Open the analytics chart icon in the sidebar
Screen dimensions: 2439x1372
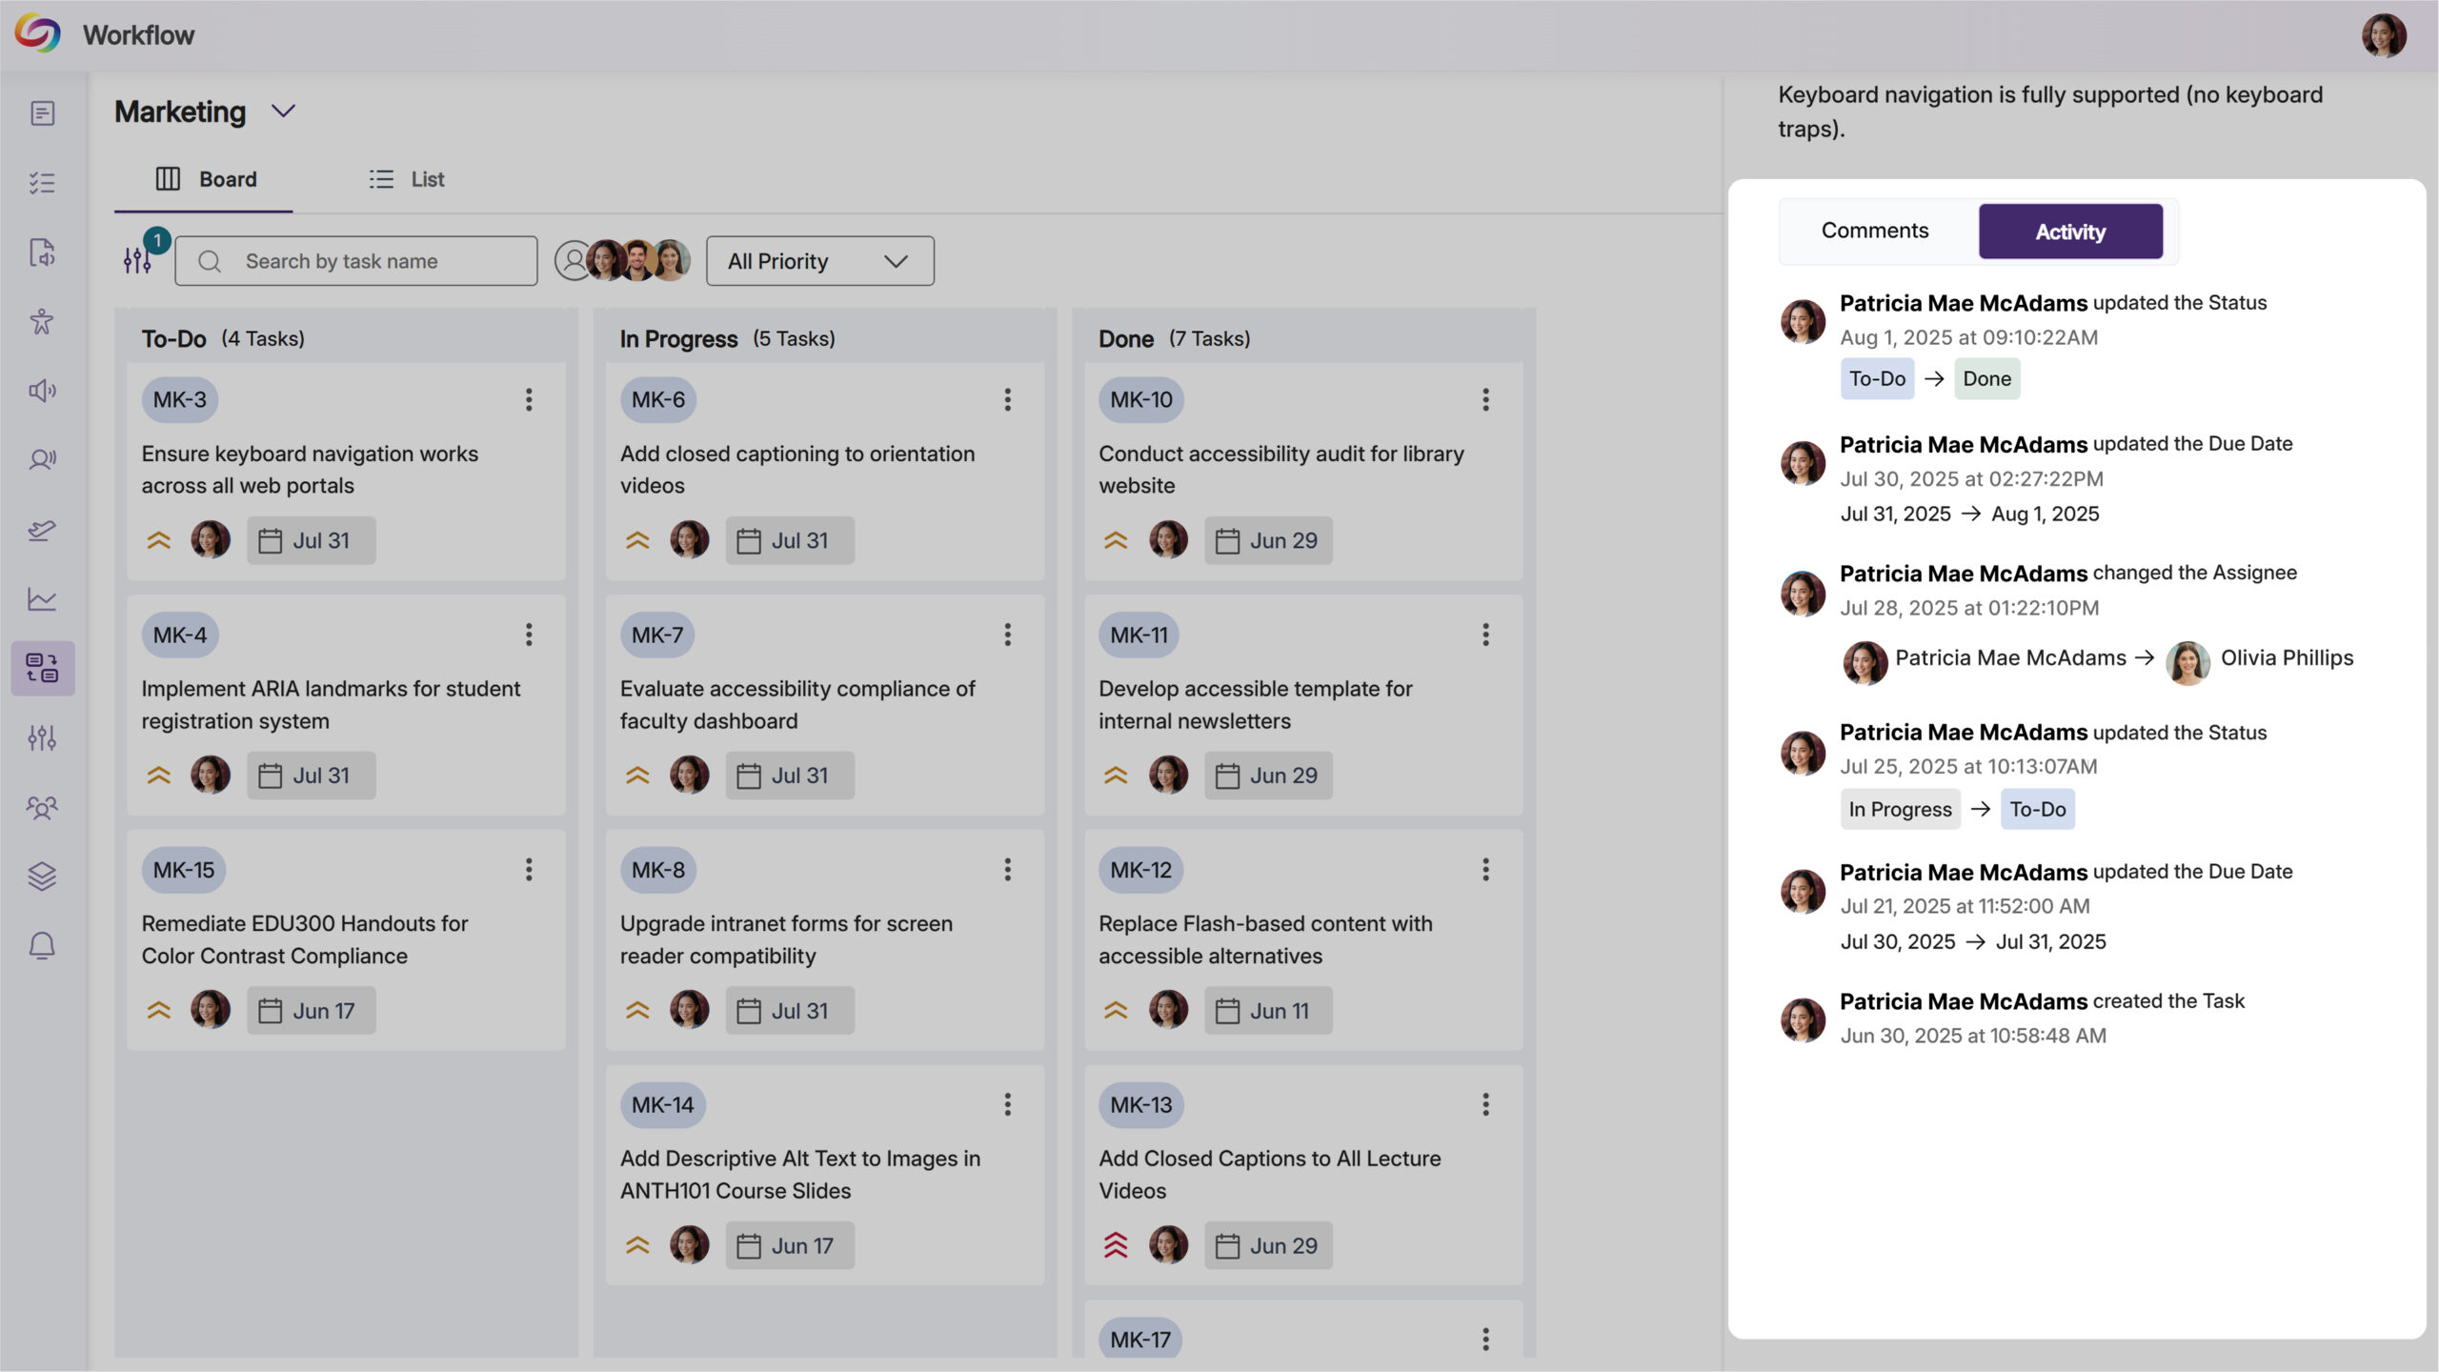click(x=42, y=598)
